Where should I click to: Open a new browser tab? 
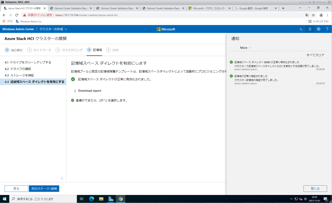point(283,8)
